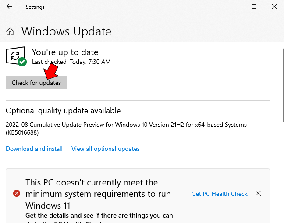This screenshot has width=284, height=223.
Task: Dismiss the Windows 11 requirements notice
Action: click(258, 193)
